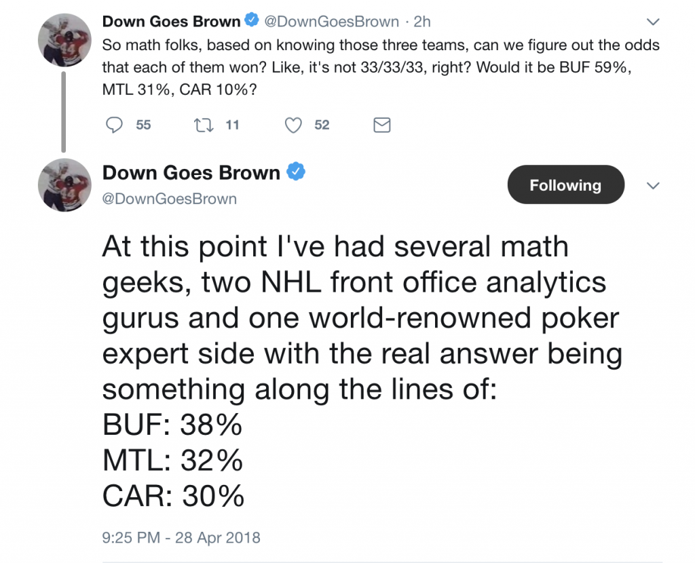The width and height of the screenshot is (695, 563).
Task: Like the first tweet with heart icon
Action: [x=293, y=125]
